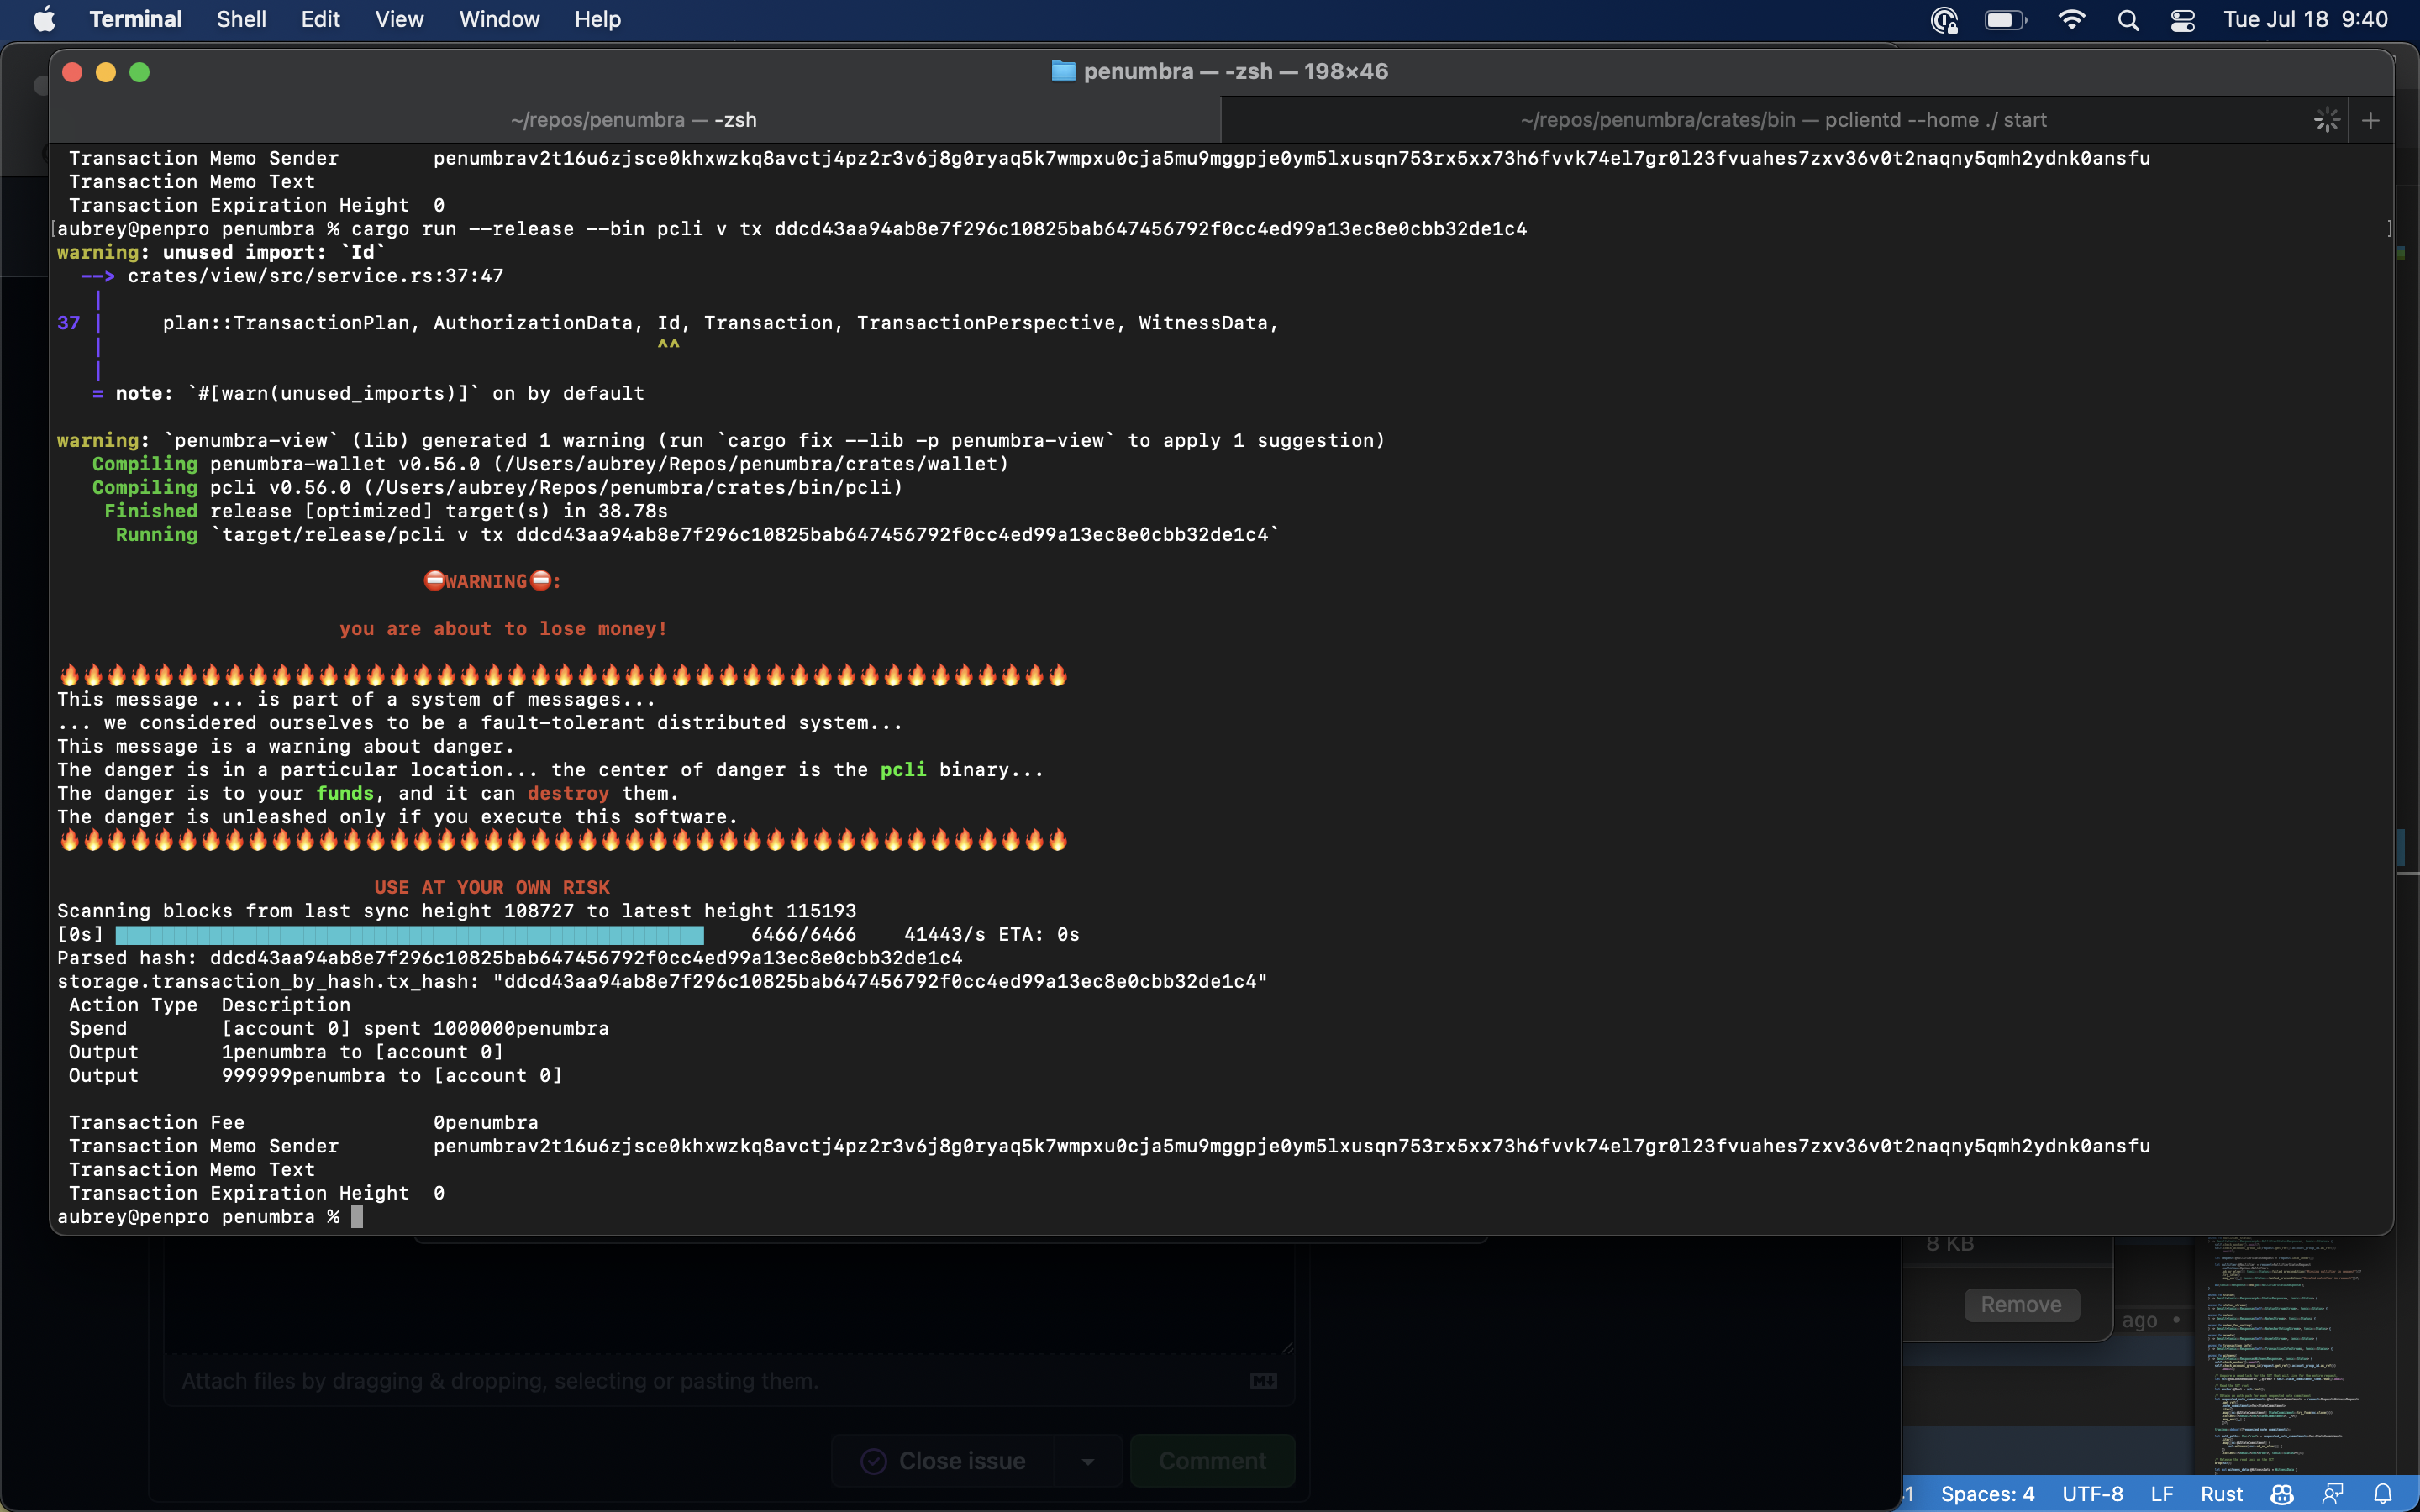Click the Screen Mirroring icon in the menu bar
2420x1512 pixels.
click(x=1944, y=20)
